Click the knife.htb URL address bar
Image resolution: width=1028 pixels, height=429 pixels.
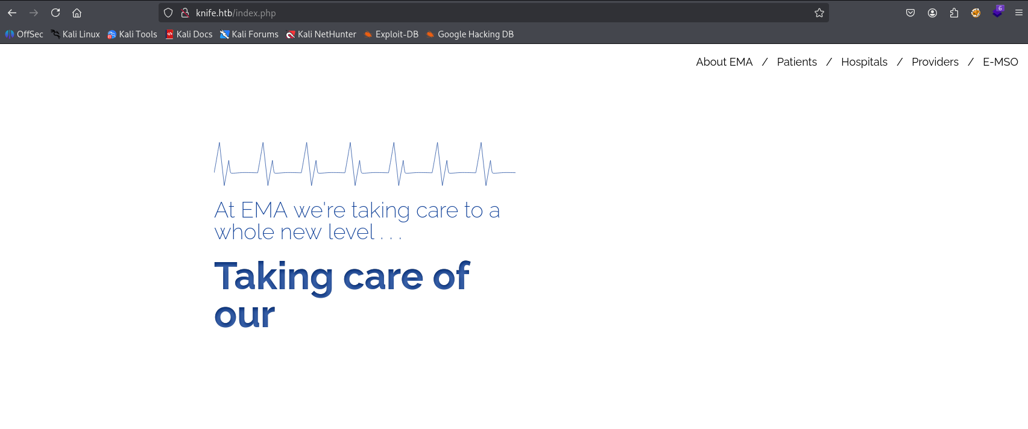pyautogui.click(x=482, y=13)
